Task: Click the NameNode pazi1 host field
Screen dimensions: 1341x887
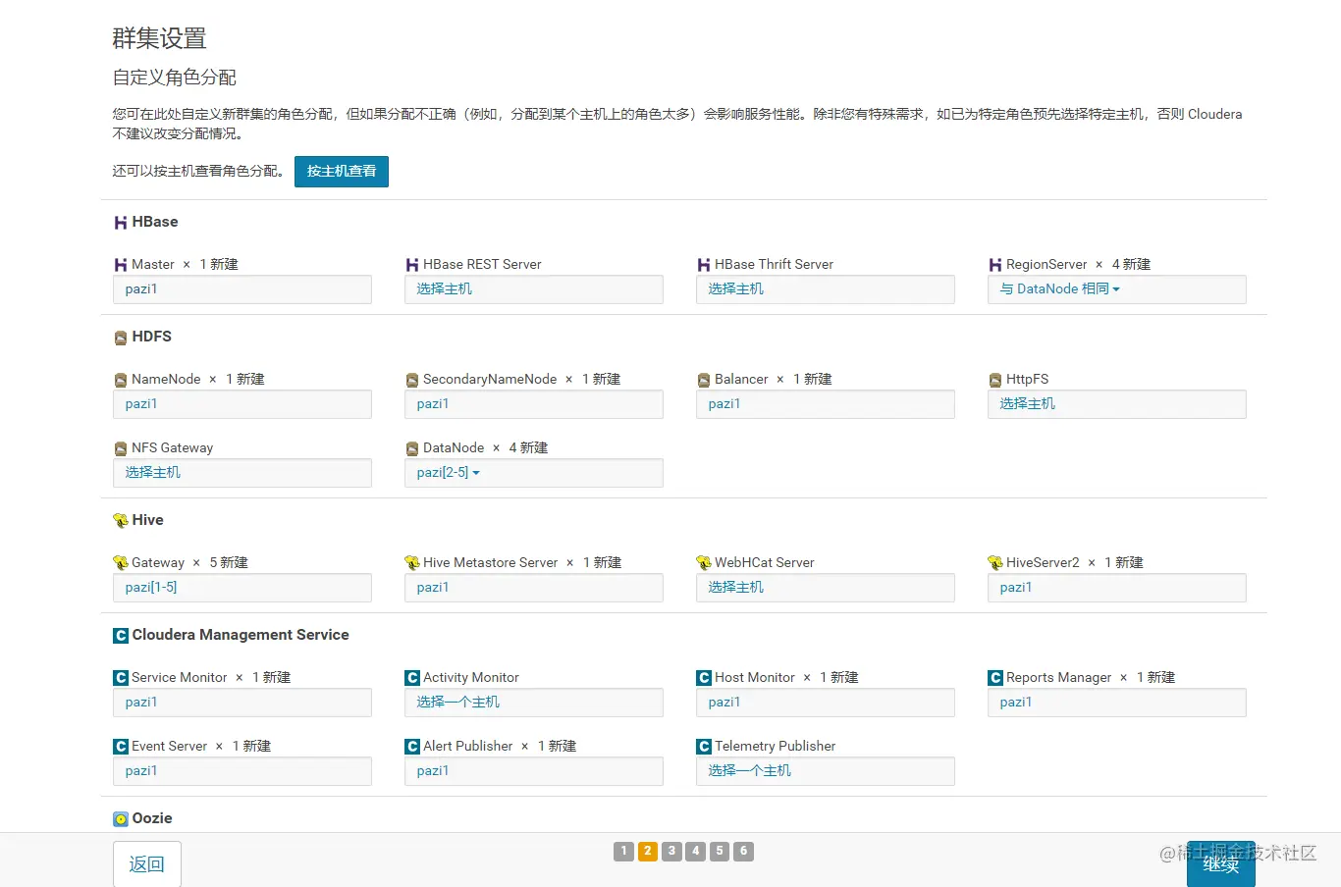Action: coord(242,404)
